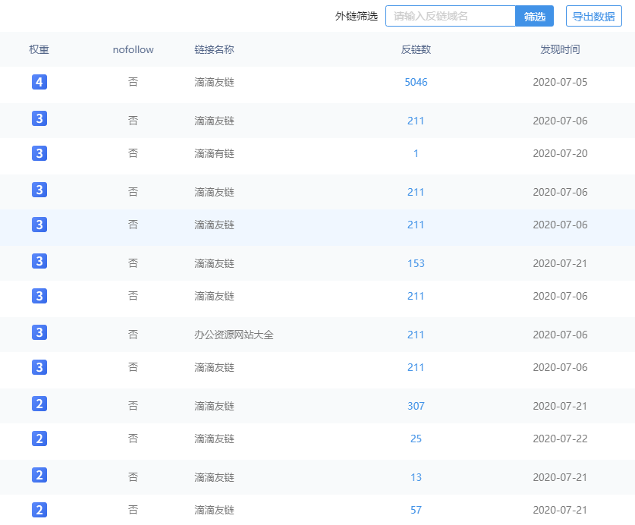The height and width of the screenshot is (525, 635).
Task: Open the 5046 backlink count link
Action: click(x=416, y=82)
